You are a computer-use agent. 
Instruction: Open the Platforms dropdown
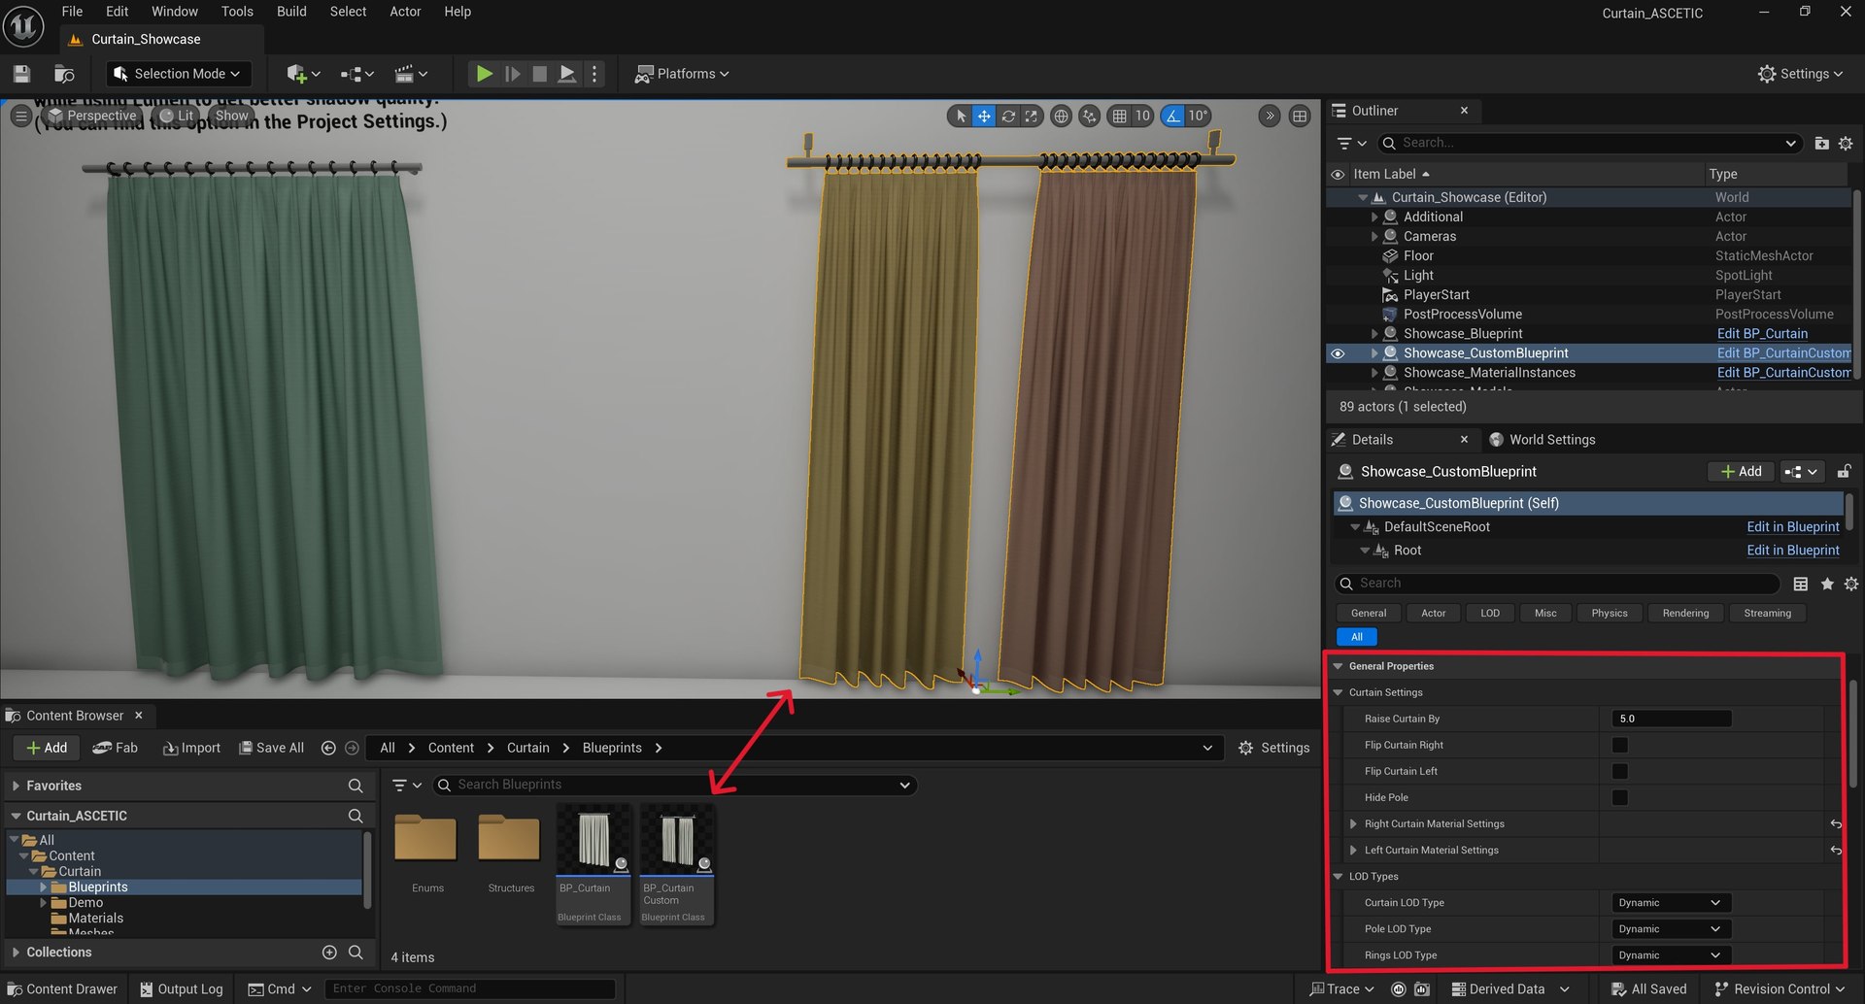click(x=681, y=74)
